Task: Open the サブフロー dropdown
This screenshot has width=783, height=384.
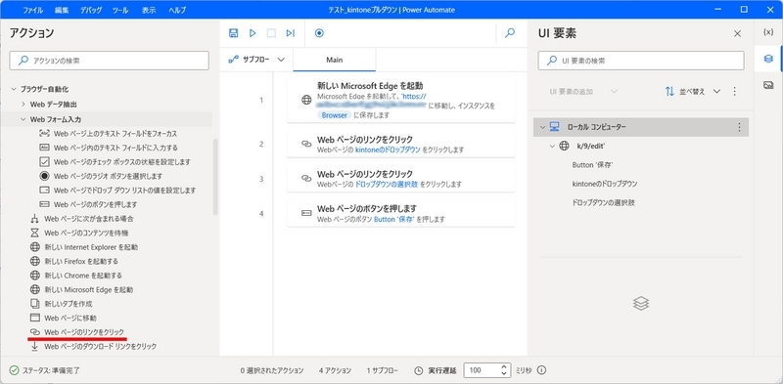Action: coord(256,60)
